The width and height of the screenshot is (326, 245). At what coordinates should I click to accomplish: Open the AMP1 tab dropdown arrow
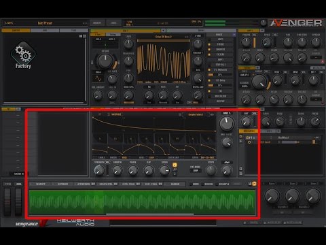(x=262, y=31)
